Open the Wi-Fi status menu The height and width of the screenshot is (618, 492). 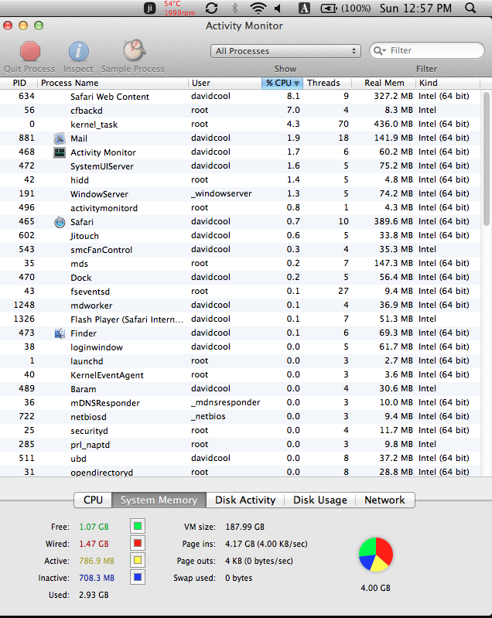(258, 9)
